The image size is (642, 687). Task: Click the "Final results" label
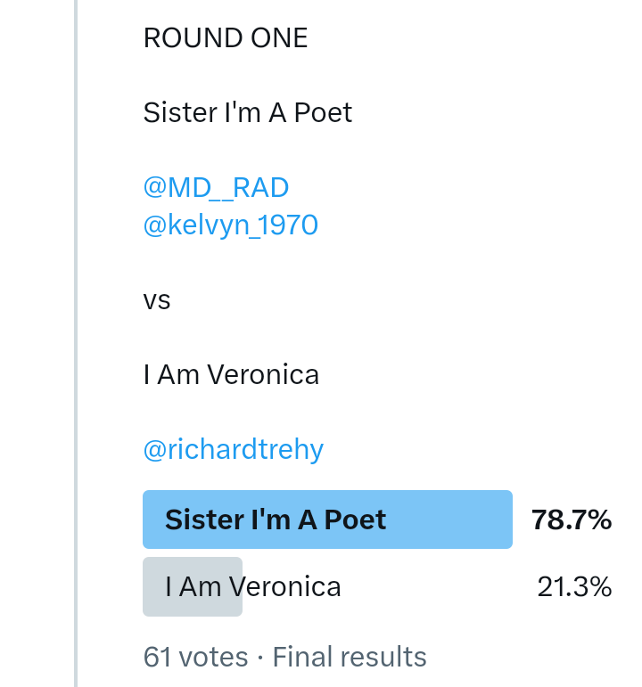350,658
